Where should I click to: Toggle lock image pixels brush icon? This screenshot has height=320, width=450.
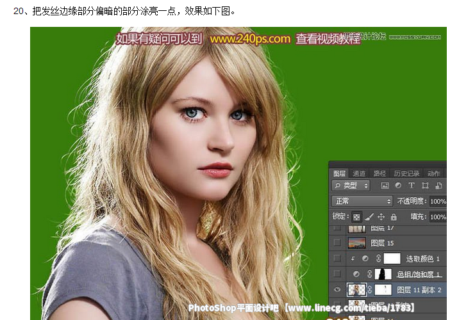click(x=369, y=217)
